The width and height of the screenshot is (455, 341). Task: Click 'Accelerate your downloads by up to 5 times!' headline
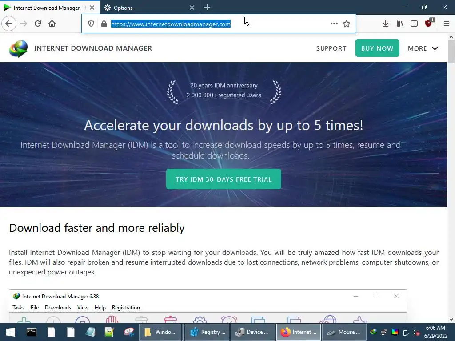click(224, 125)
